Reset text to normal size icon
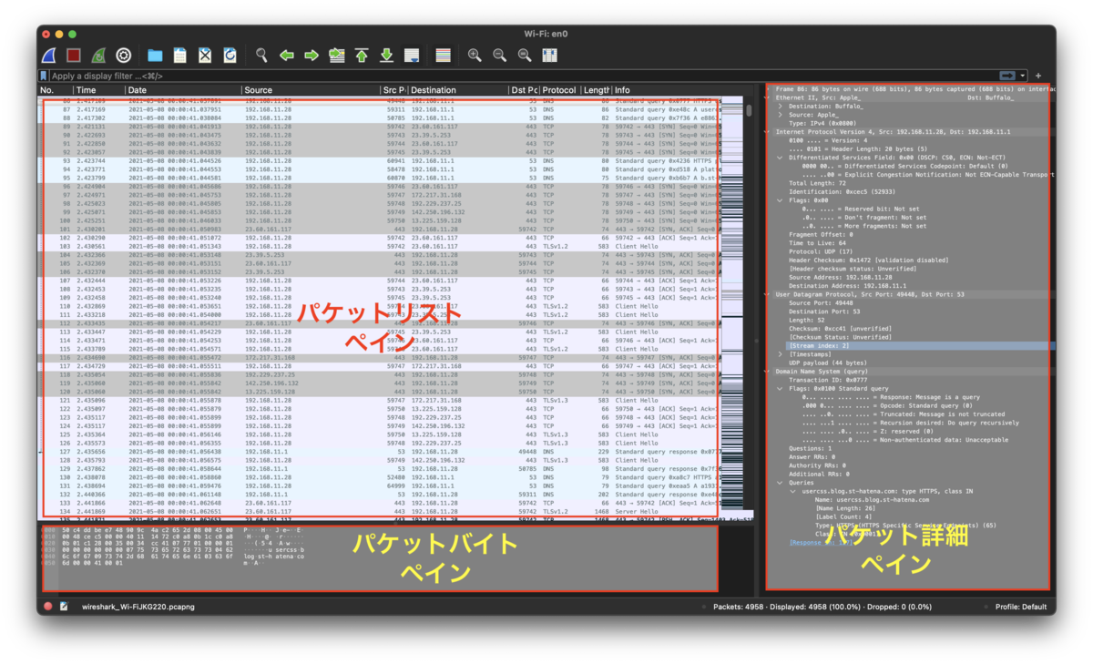Image resolution: width=1093 pixels, height=664 pixels. click(525, 56)
